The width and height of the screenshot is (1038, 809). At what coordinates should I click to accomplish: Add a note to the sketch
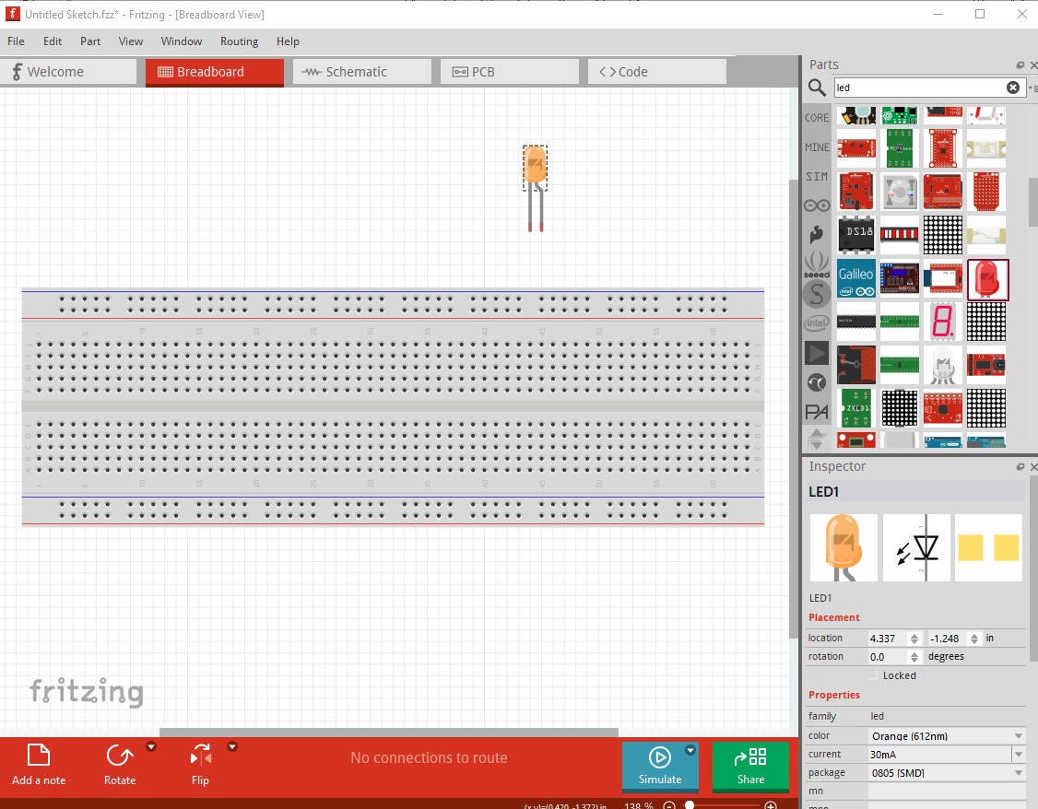pos(39,765)
